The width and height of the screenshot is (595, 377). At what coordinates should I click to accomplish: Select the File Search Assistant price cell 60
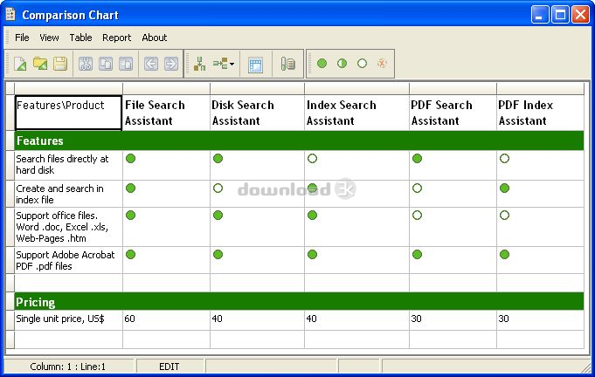(166, 319)
